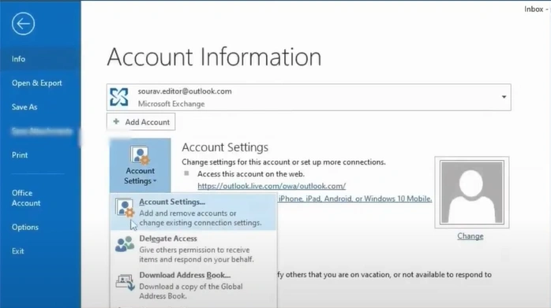
Task: Click the Delegate Access people icon
Action: pos(125,243)
